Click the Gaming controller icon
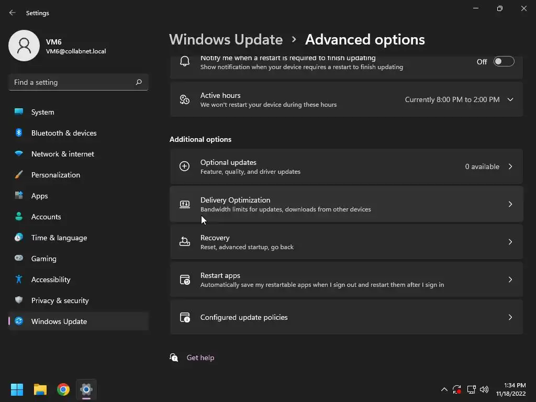Image resolution: width=536 pixels, height=402 pixels. point(19,258)
